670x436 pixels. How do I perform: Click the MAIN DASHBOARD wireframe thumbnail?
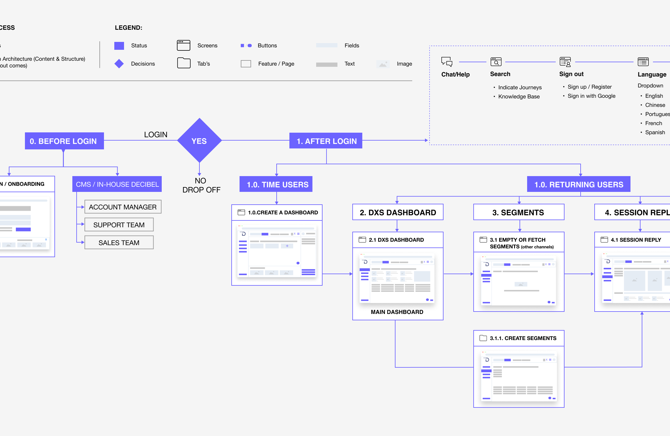coord(397,278)
